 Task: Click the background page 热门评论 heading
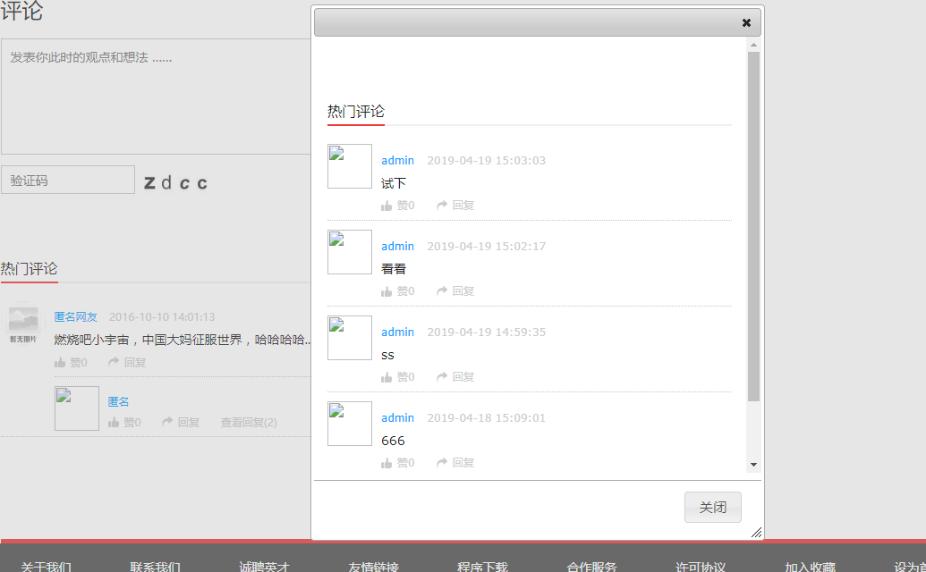[x=29, y=269]
